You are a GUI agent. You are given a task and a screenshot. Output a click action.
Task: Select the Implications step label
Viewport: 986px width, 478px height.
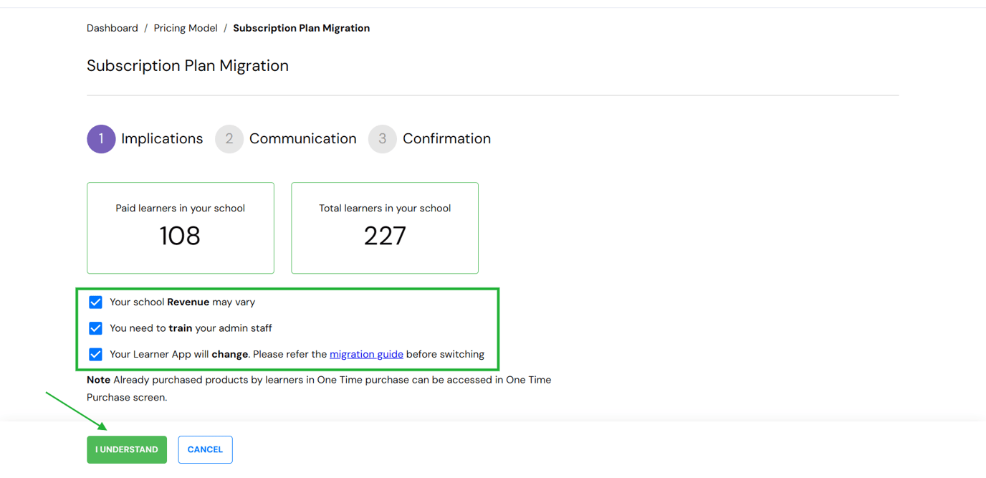[162, 139]
